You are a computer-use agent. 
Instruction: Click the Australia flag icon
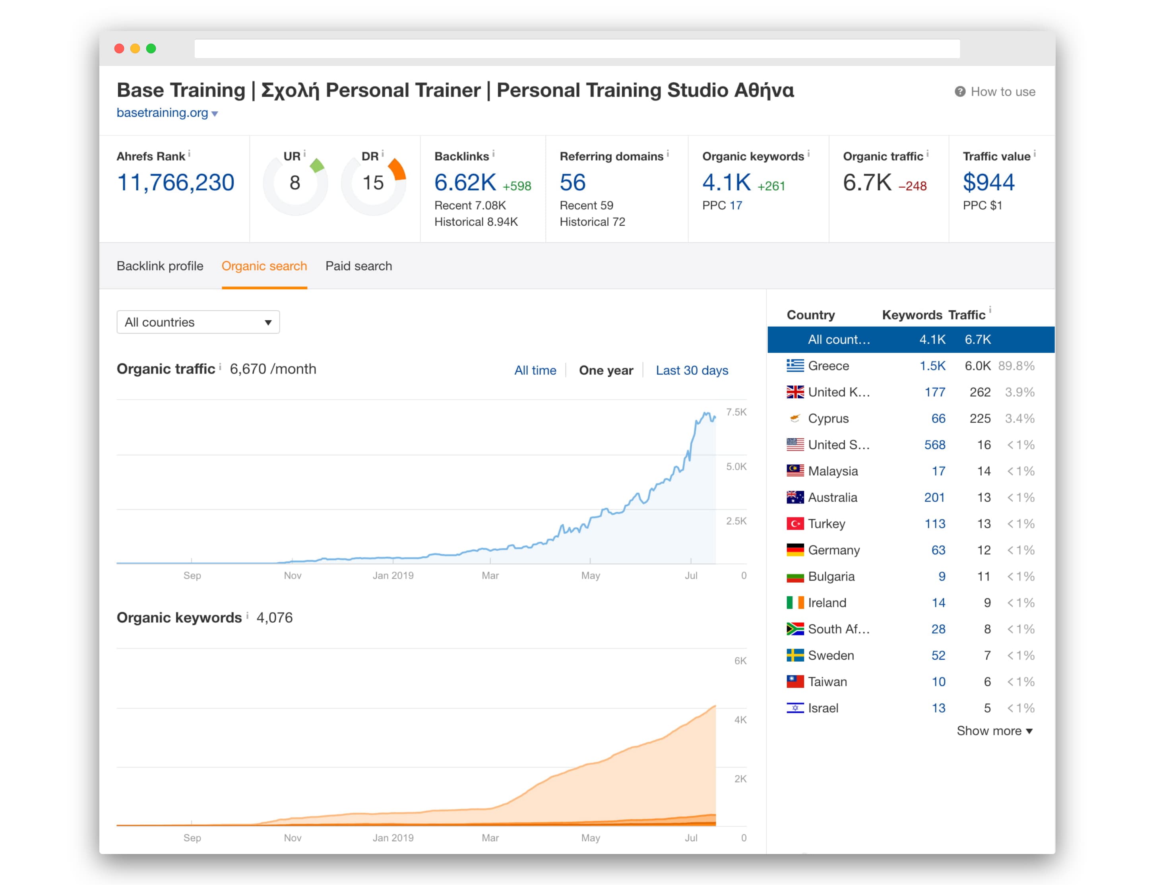(x=795, y=497)
